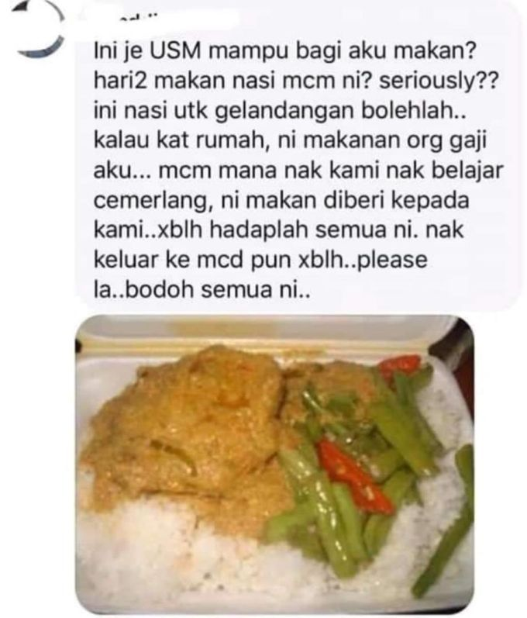Viewport: 527px width, 618px height.
Task: Click the line "keluar ke mcd pun xblh..please"
Action: coord(260,260)
